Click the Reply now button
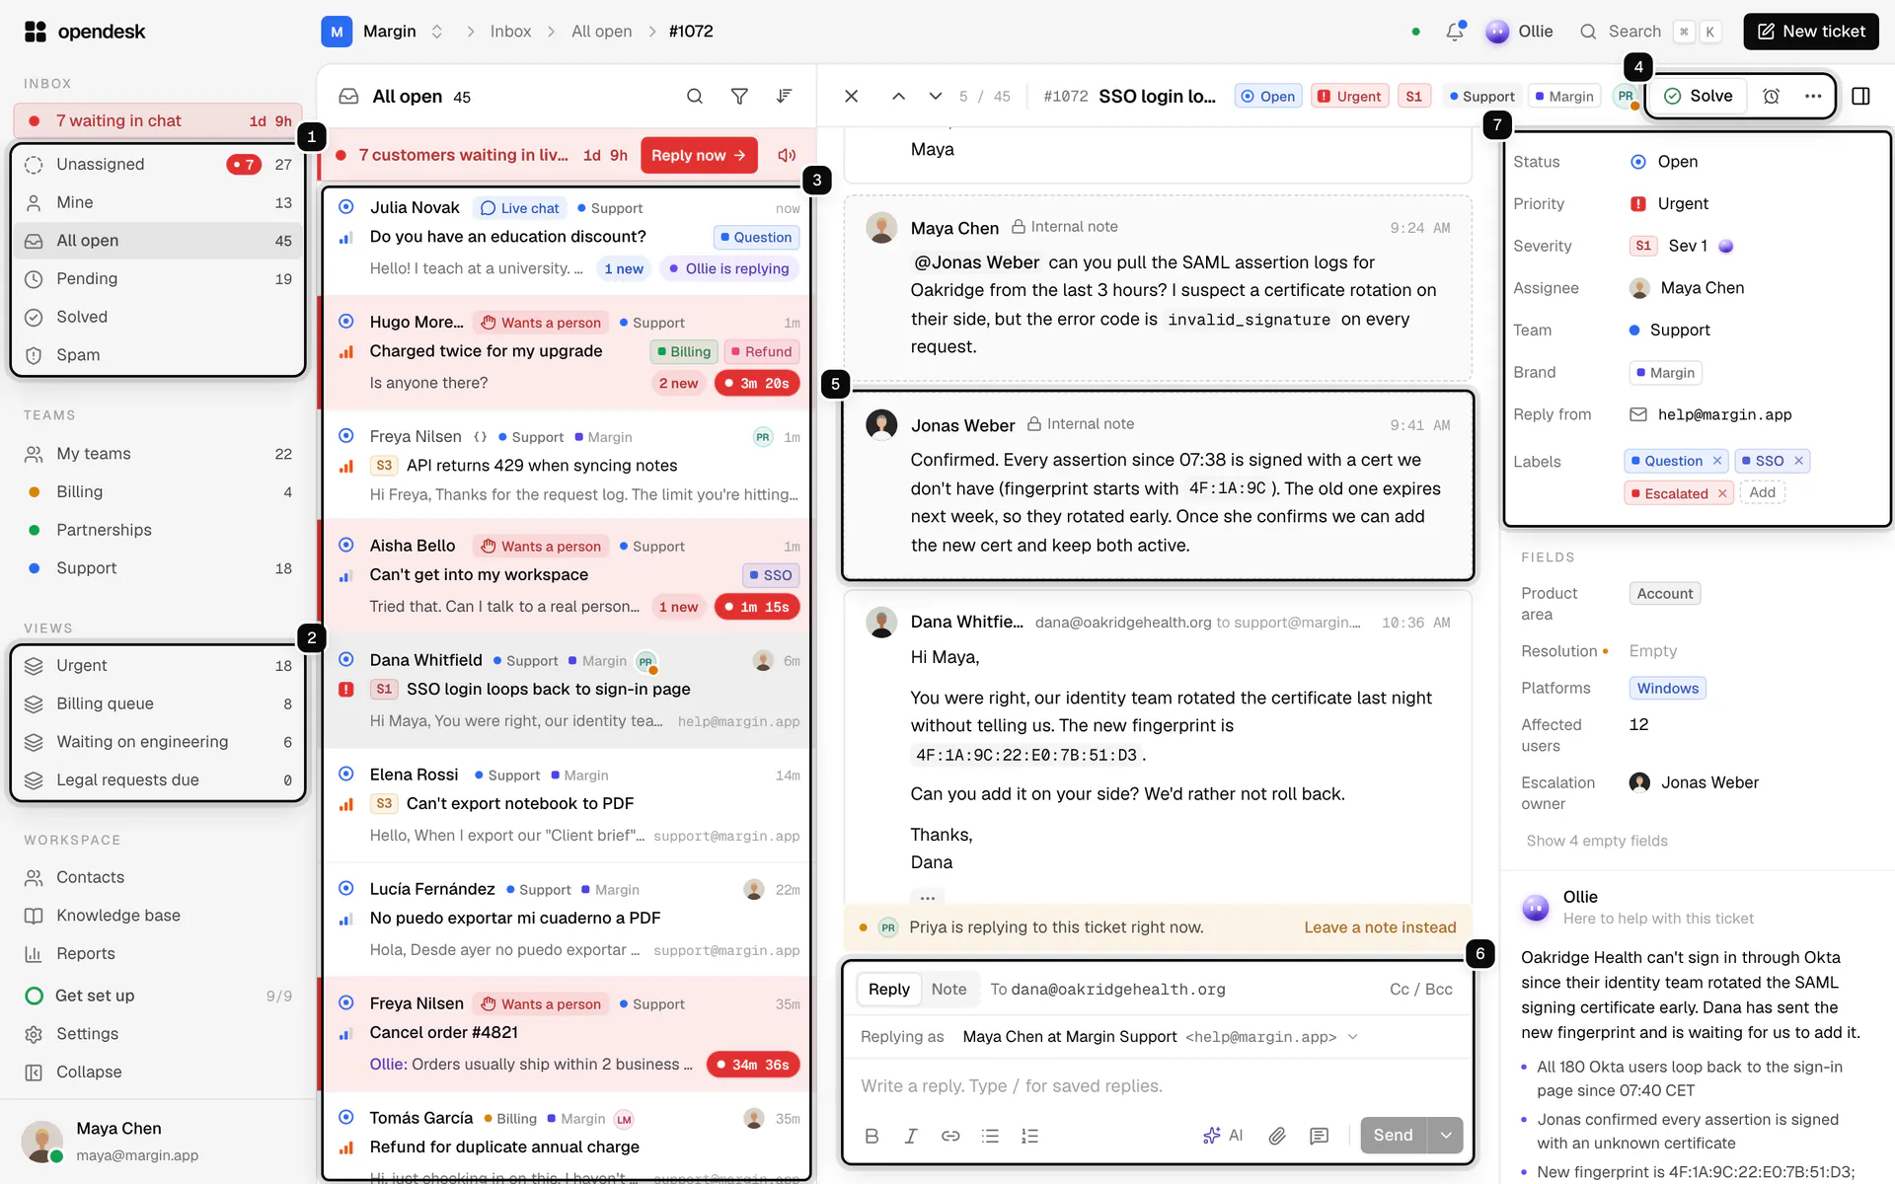 click(x=699, y=155)
